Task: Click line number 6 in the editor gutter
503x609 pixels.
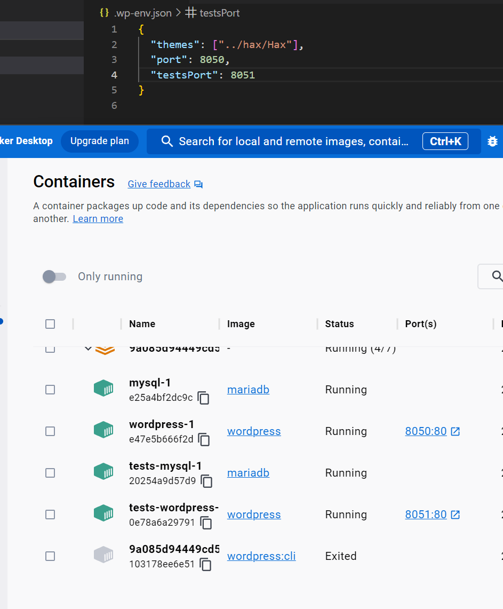Action: coord(114,105)
